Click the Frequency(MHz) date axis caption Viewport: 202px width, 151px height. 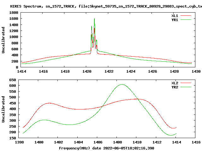107,148
